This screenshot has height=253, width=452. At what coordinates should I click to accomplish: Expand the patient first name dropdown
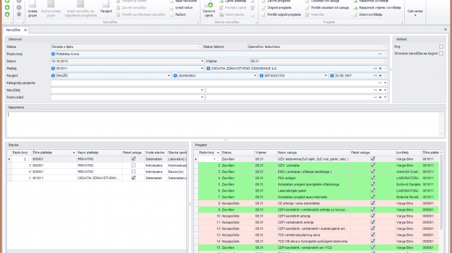point(255,76)
